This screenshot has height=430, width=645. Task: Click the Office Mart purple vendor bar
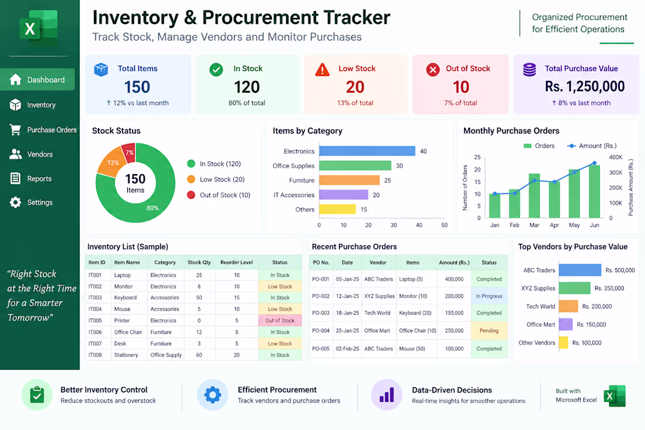click(x=566, y=324)
